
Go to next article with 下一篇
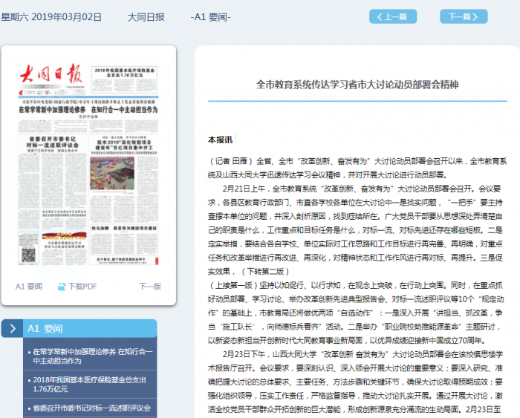coord(464,16)
